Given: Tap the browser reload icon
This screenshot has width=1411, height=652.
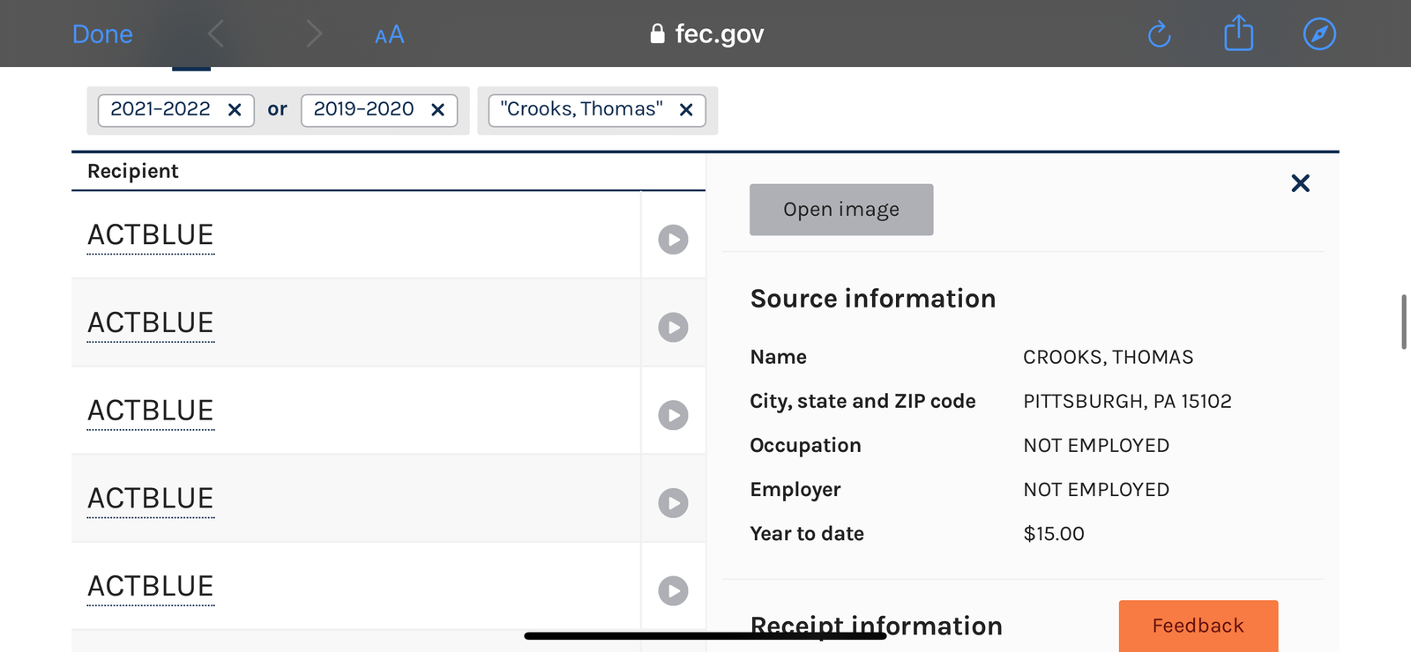Looking at the screenshot, I should [x=1159, y=34].
